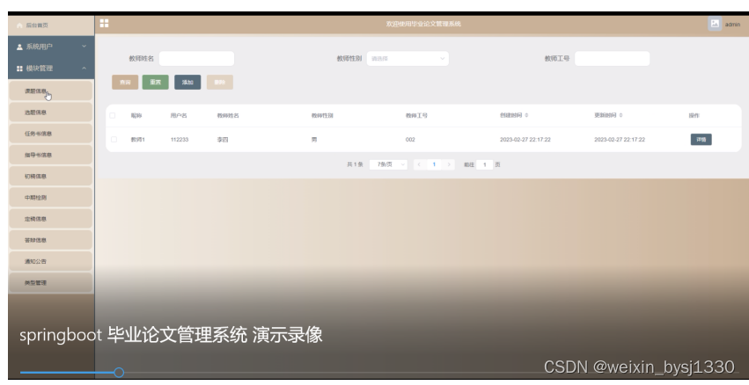Open 类型管理 menu item
749x385 pixels.
(51, 282)
